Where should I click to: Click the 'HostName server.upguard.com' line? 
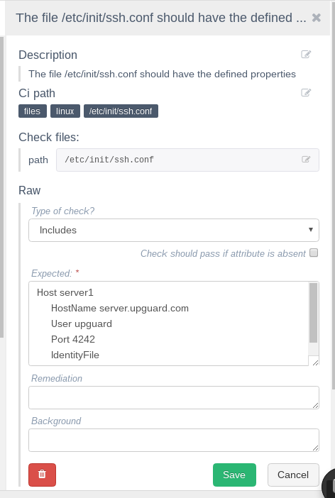coord(120,308)
